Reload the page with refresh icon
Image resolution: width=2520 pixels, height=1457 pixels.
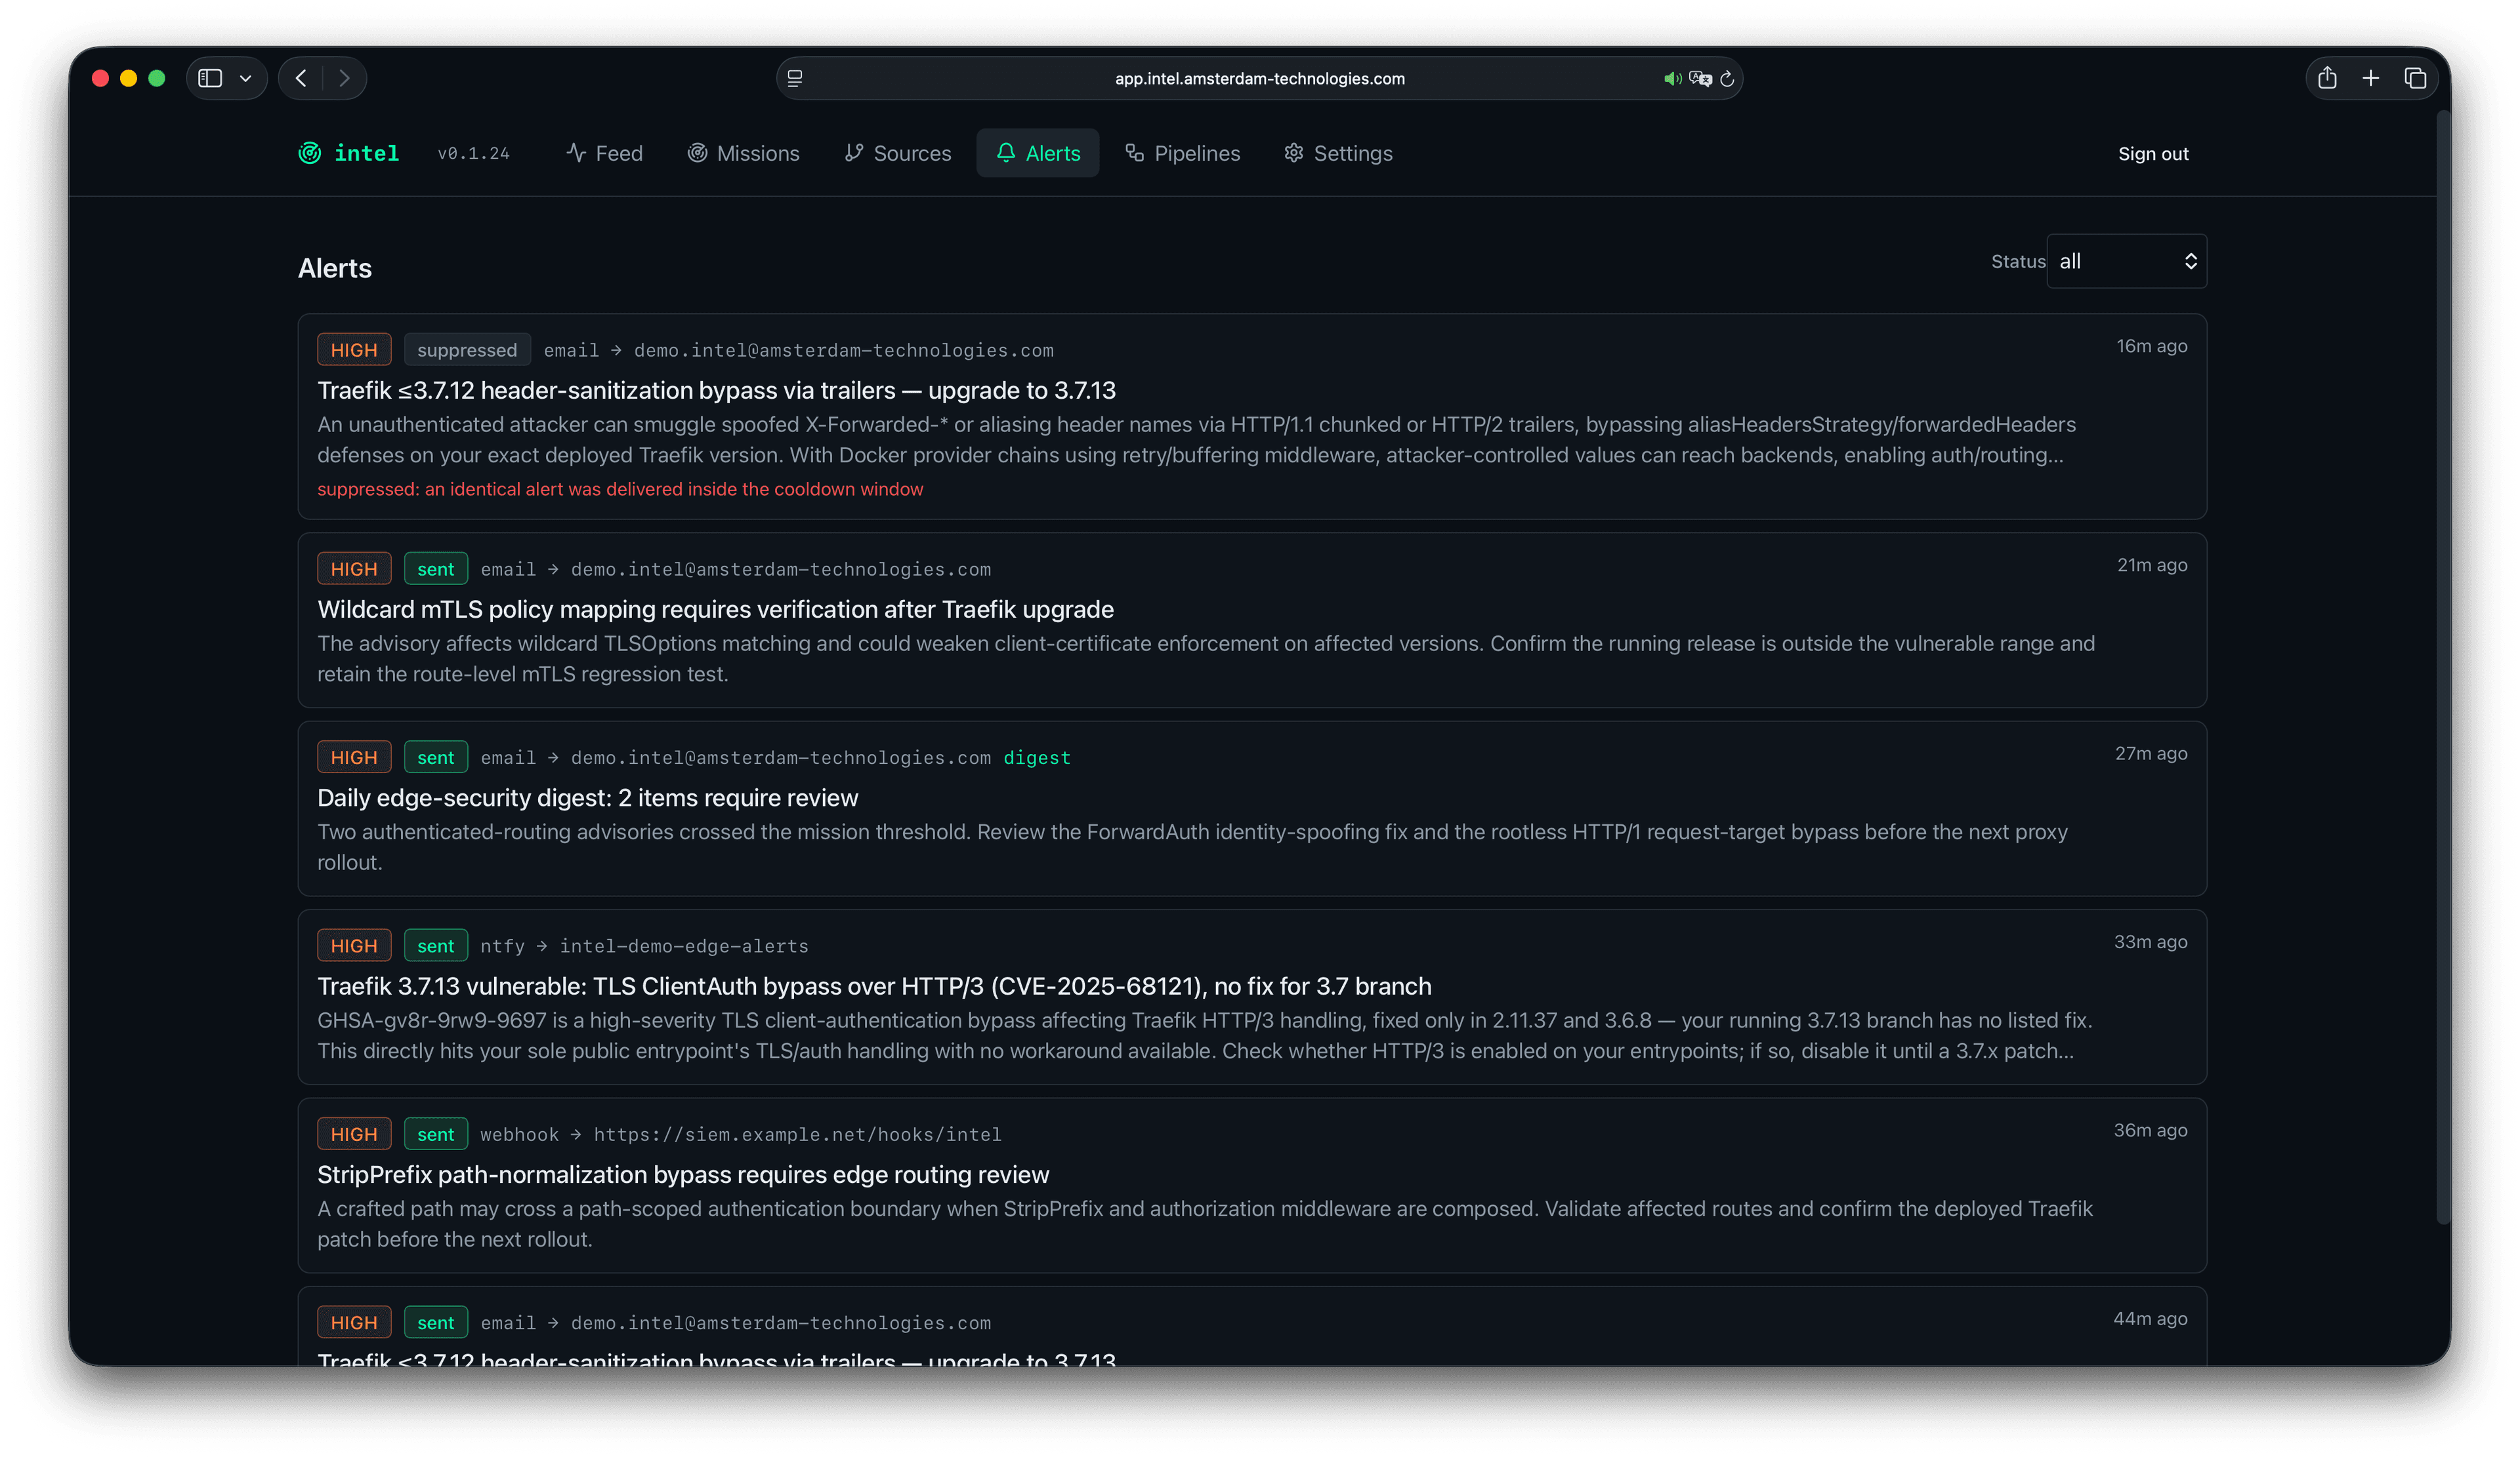[x=1727, y=78]
